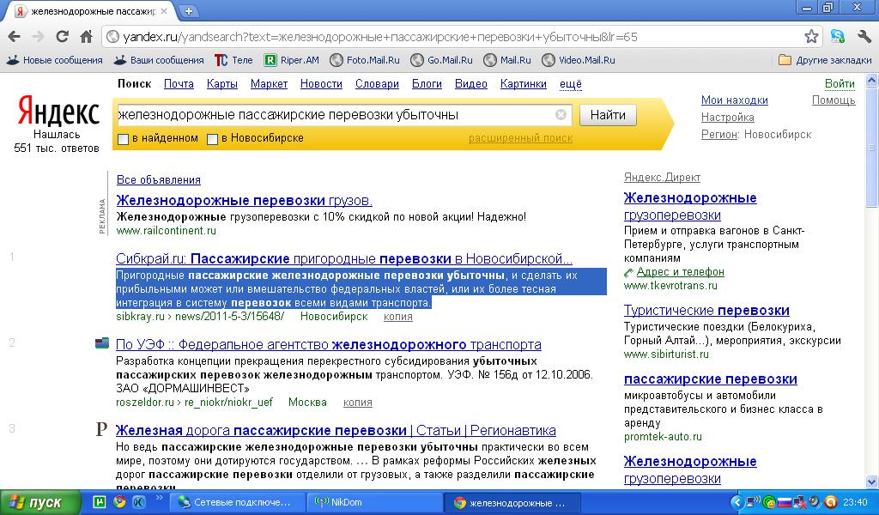Click the green icon in quick launch
The width and height of the screenshot is (879, 515).
coord(100,502)
